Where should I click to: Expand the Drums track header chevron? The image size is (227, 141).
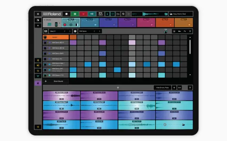(60, 23)
